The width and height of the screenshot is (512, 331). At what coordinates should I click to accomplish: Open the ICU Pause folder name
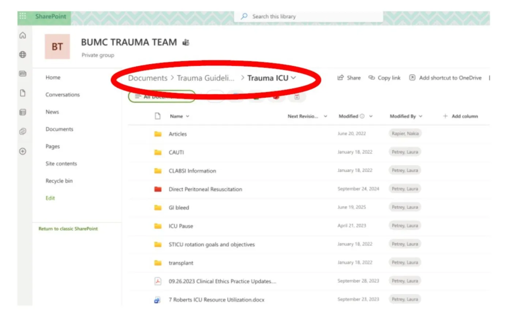pos(181,226)
